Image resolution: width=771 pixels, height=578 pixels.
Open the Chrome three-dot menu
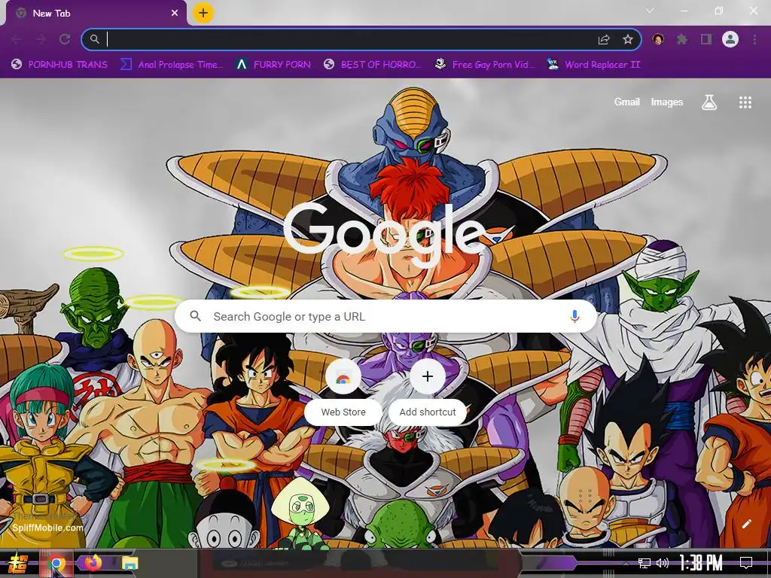click(754, 39)
